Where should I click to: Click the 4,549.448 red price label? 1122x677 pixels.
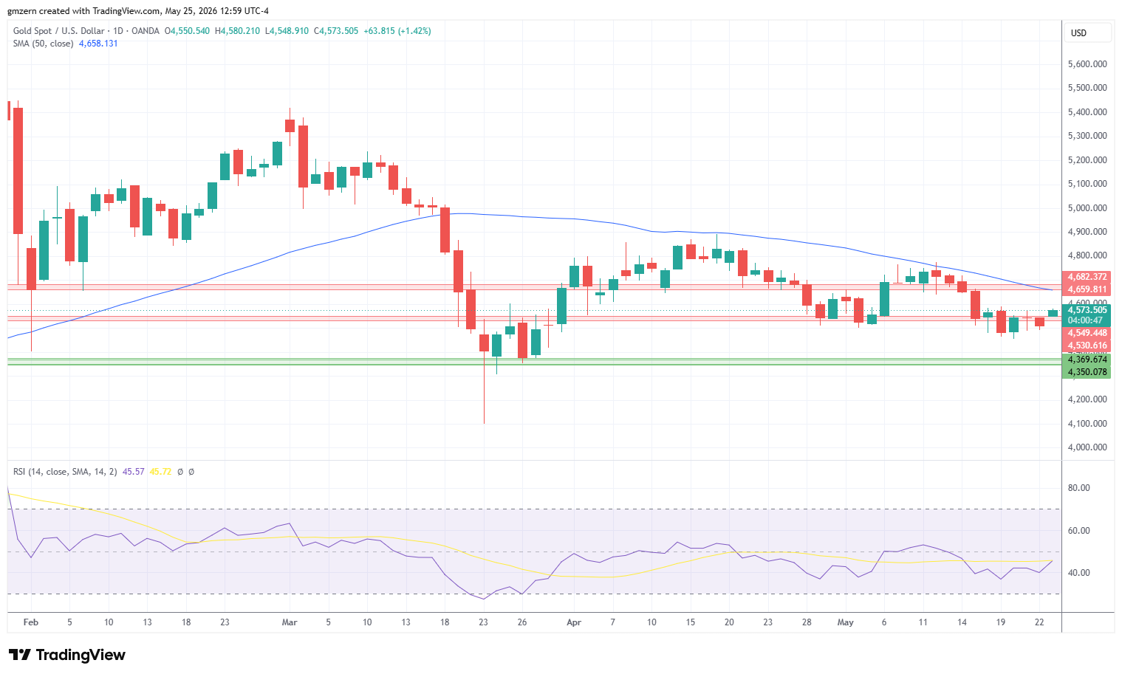coord(1087,333)
